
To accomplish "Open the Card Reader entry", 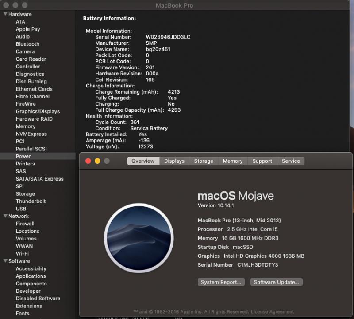I will tap(31, 59).
